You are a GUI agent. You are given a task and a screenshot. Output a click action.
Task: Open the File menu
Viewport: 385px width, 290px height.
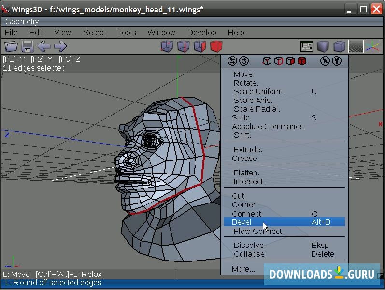[x=11, y=32]
